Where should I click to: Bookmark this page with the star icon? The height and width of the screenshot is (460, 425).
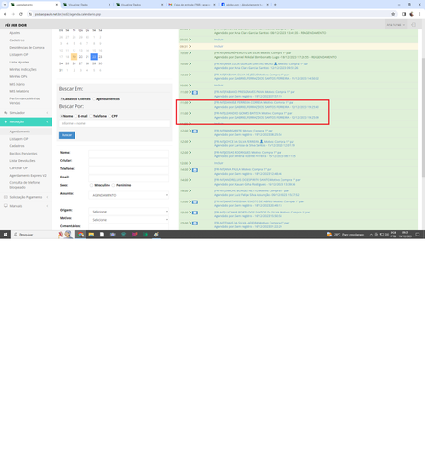pos(393,14)
